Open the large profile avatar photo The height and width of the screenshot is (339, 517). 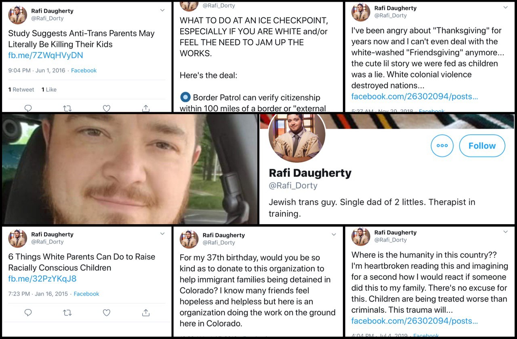point(297,137)
